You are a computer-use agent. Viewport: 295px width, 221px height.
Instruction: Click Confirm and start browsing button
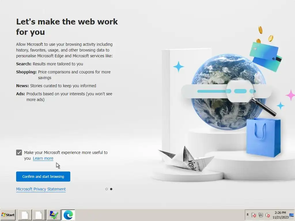[43, 176]
